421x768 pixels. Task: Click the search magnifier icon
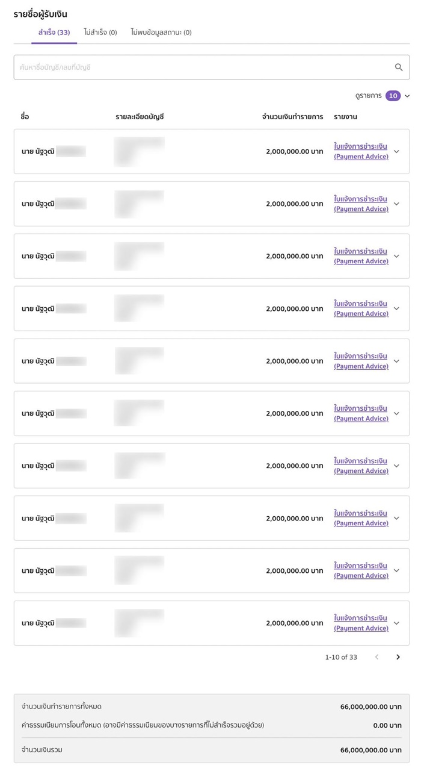[x=399, y=67]
